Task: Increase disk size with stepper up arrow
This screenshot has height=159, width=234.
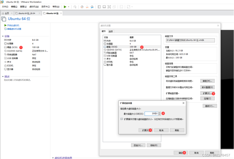Action: pyautogui.click(x=159, y=113)
